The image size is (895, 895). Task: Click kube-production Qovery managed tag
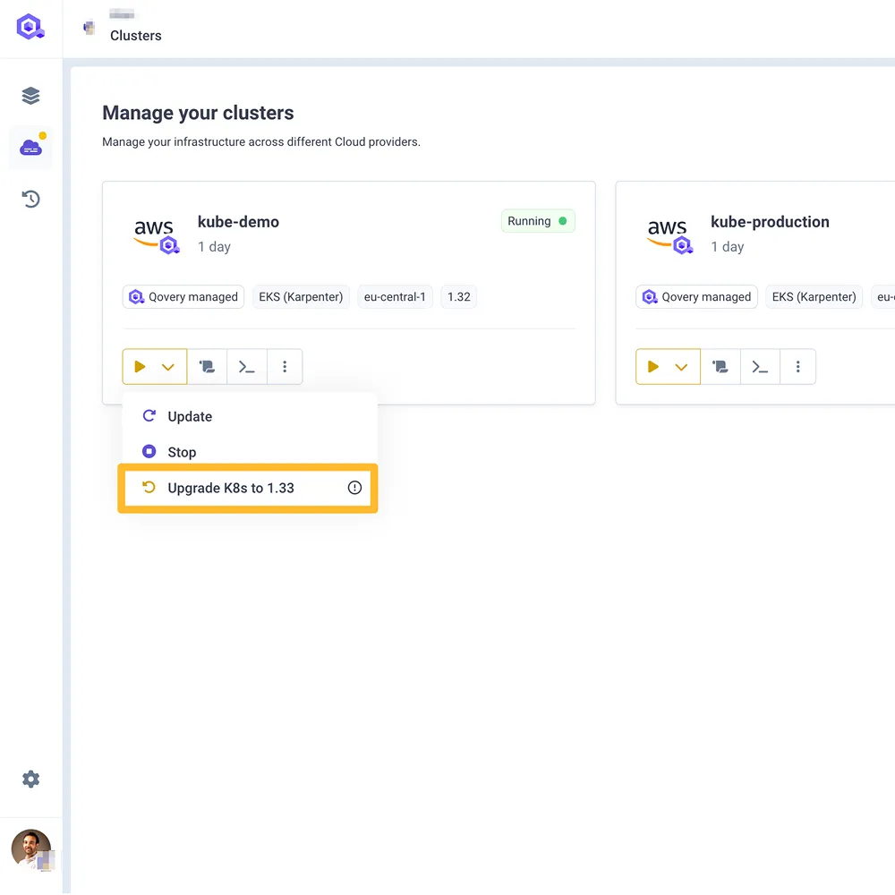tap(696, 297)
